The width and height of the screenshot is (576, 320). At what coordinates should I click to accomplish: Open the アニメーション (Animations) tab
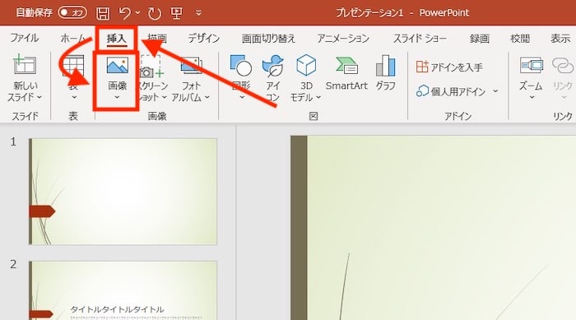coord(343,38)
